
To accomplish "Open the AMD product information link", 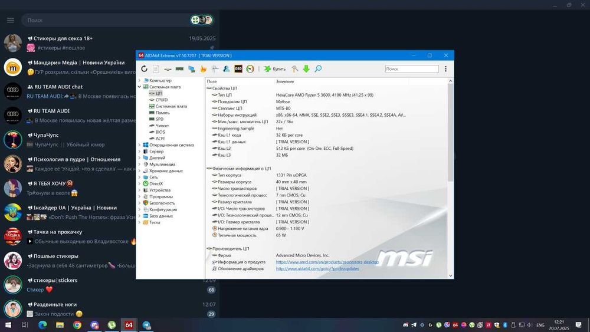I will point(327,262).
